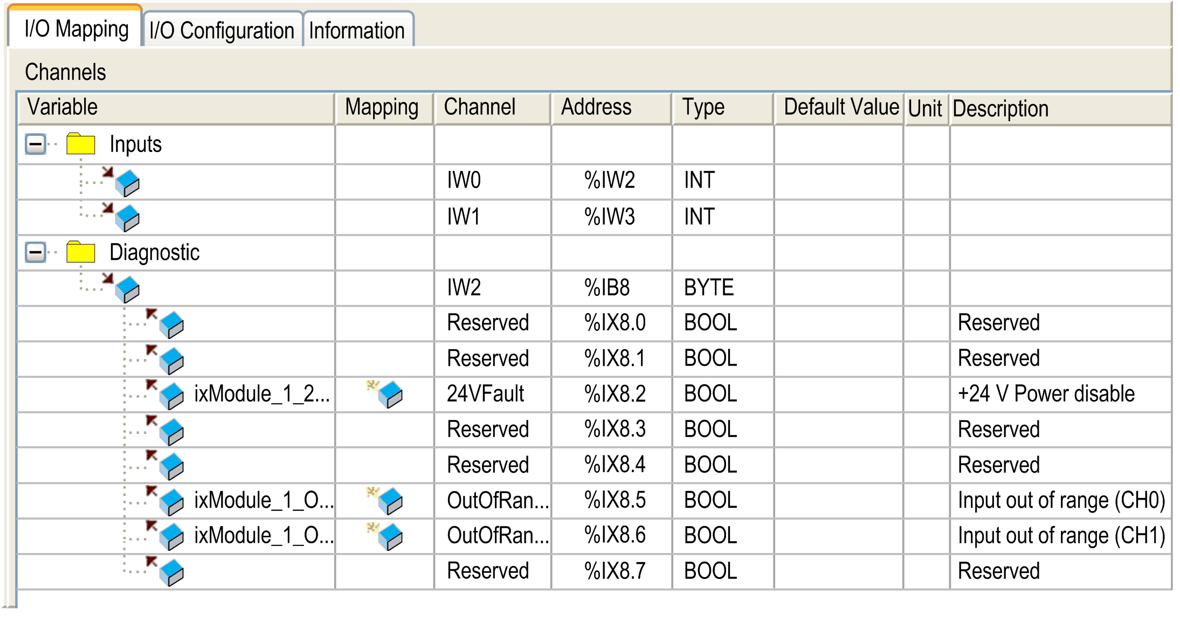Open the Information tab
This screenshot has width=1180, height=629.
[x=357, y=31]
